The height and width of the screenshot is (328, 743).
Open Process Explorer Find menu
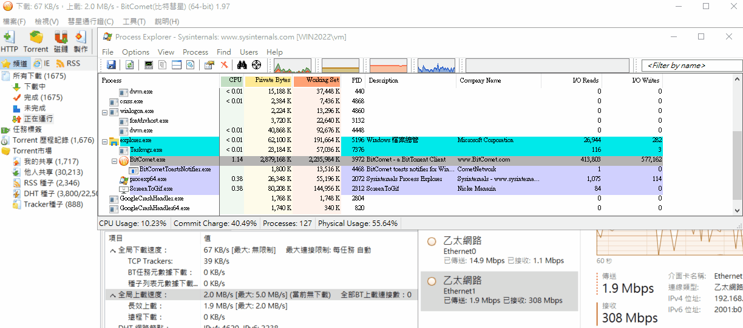point(224,52)
